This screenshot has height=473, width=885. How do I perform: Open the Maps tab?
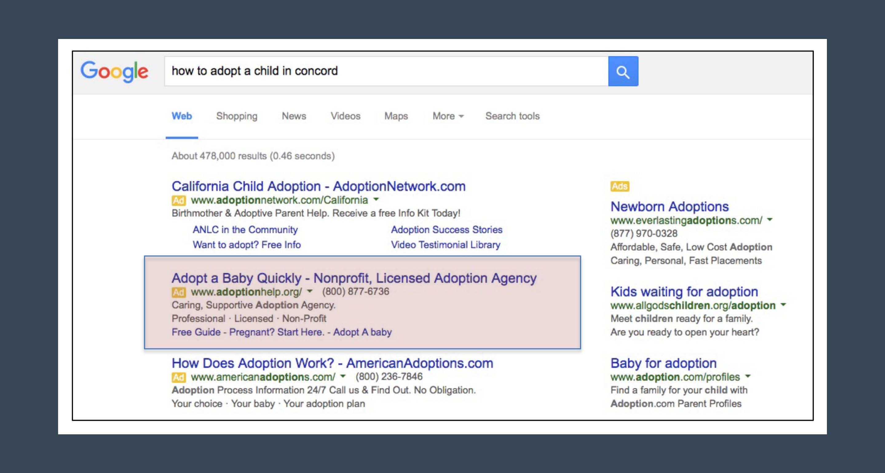396,116
